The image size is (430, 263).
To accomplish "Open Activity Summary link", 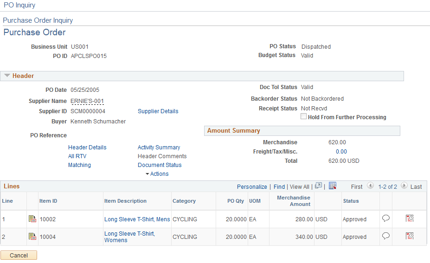I will (x=159, y=148).
